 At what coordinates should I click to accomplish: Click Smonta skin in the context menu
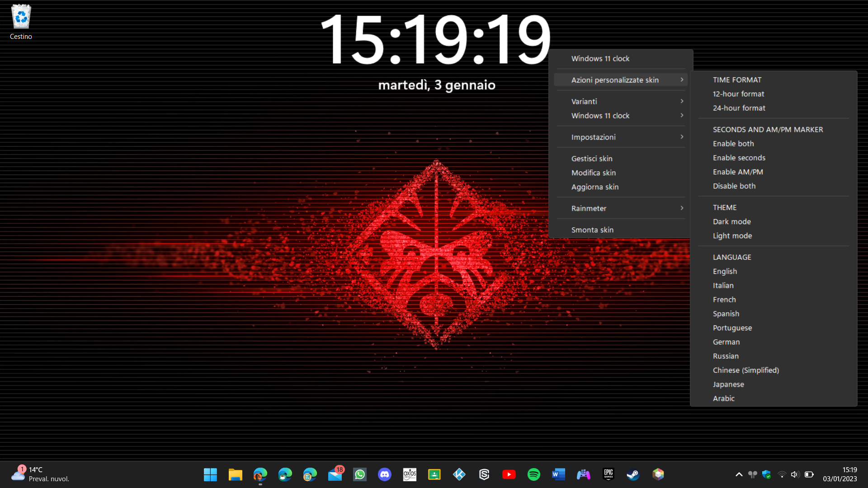point(592,230)
